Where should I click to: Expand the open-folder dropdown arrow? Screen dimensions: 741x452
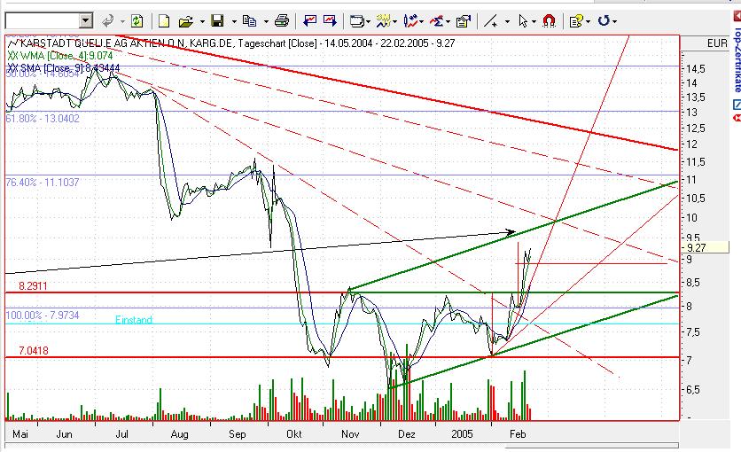202,21
